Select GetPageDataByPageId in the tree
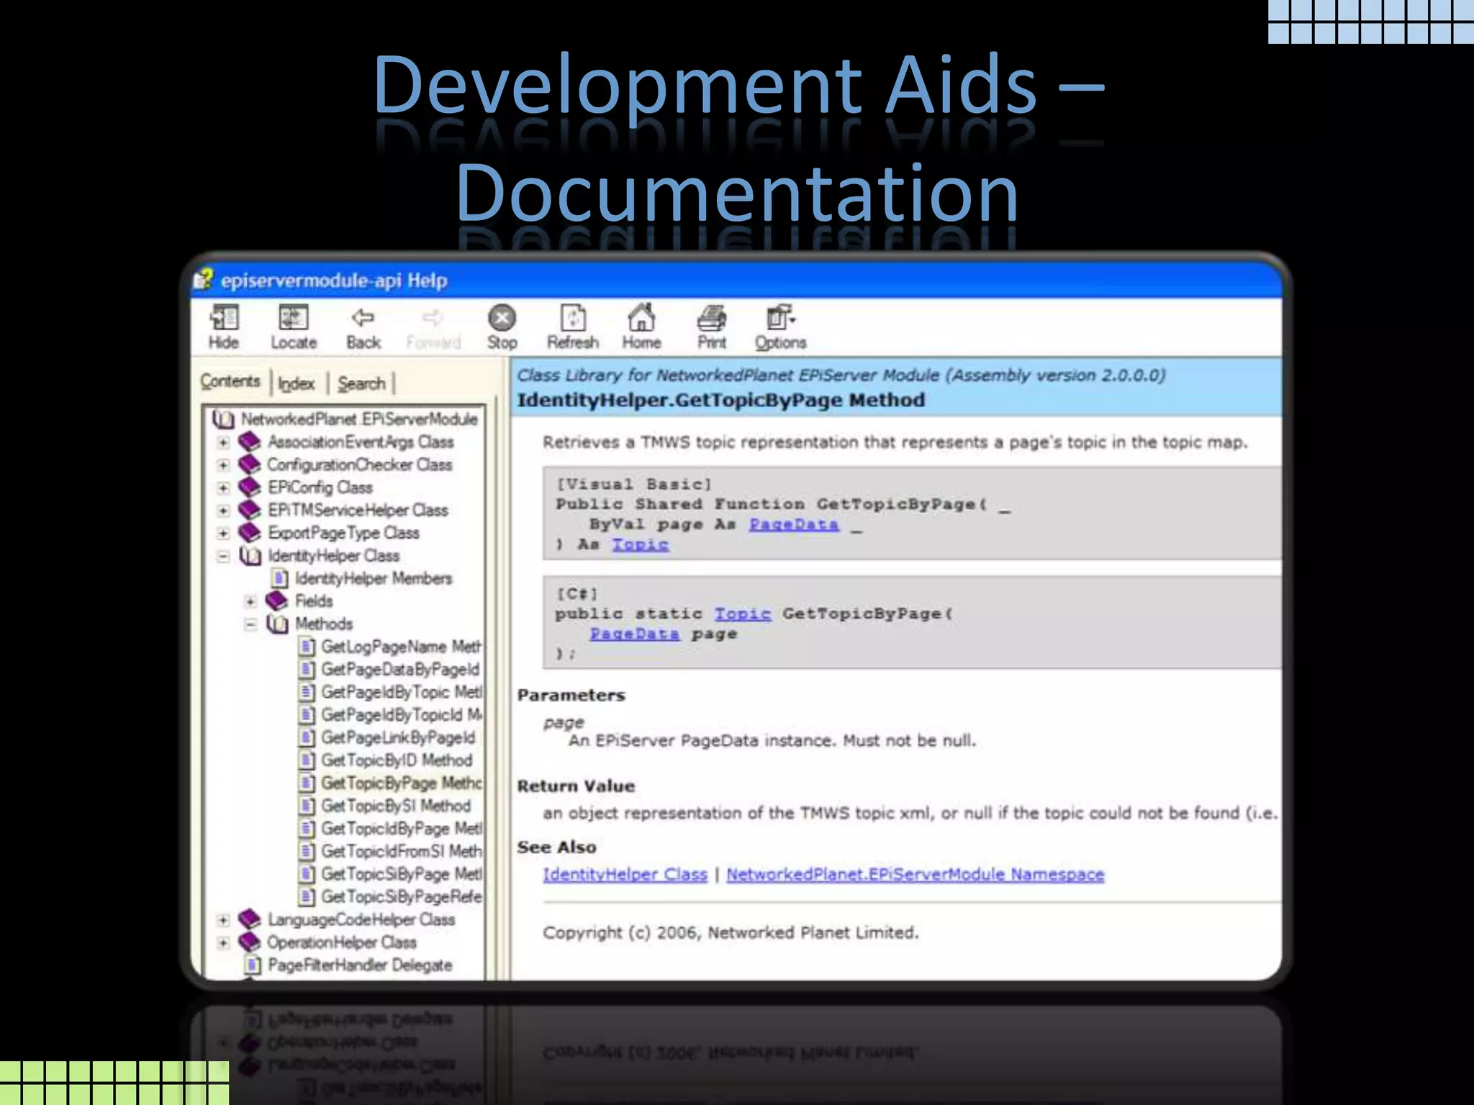 [400, 669]
